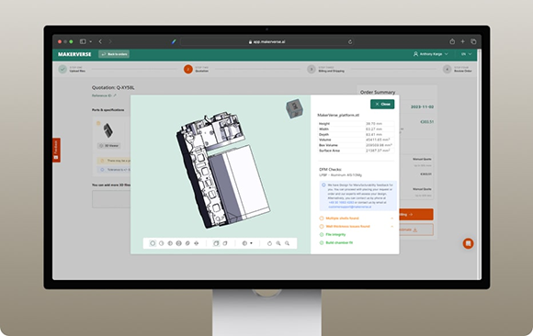Toggle the highlighted perspective box view icon
The image size is (533, 336).
(x=216, y=243)
